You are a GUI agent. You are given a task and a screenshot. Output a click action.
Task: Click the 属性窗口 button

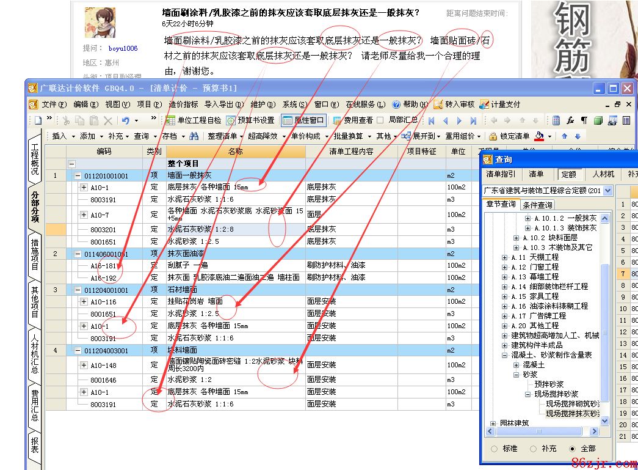pos(303,120)
